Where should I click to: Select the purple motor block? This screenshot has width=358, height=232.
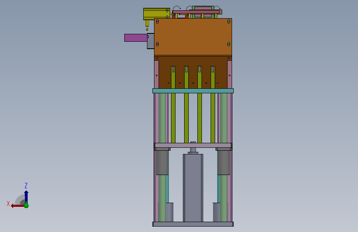point(136,38)
